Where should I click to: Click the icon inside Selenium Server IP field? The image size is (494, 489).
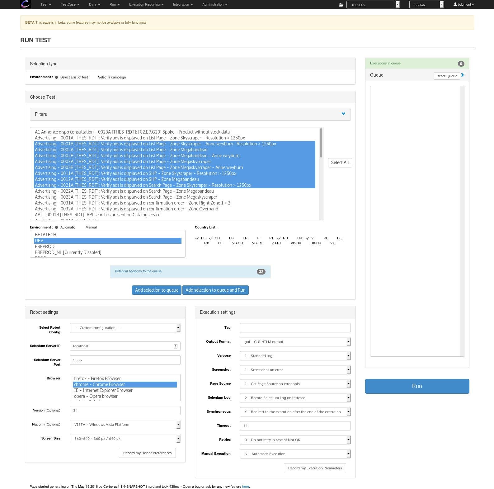point(176,346)
